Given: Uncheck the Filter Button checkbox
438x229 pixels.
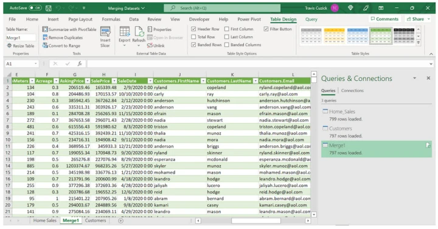Looking at the screenshot, I should tap(266, 29).
